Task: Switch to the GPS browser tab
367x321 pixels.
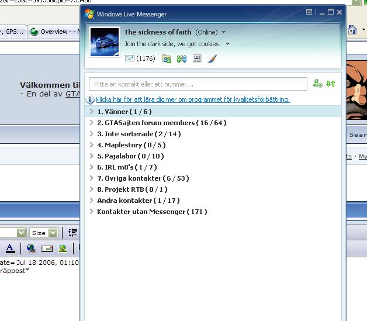Action: click(13, 32)
